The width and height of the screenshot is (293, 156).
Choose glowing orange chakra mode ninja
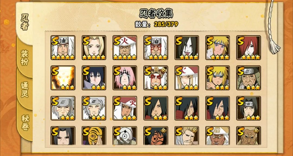point(63,78)
